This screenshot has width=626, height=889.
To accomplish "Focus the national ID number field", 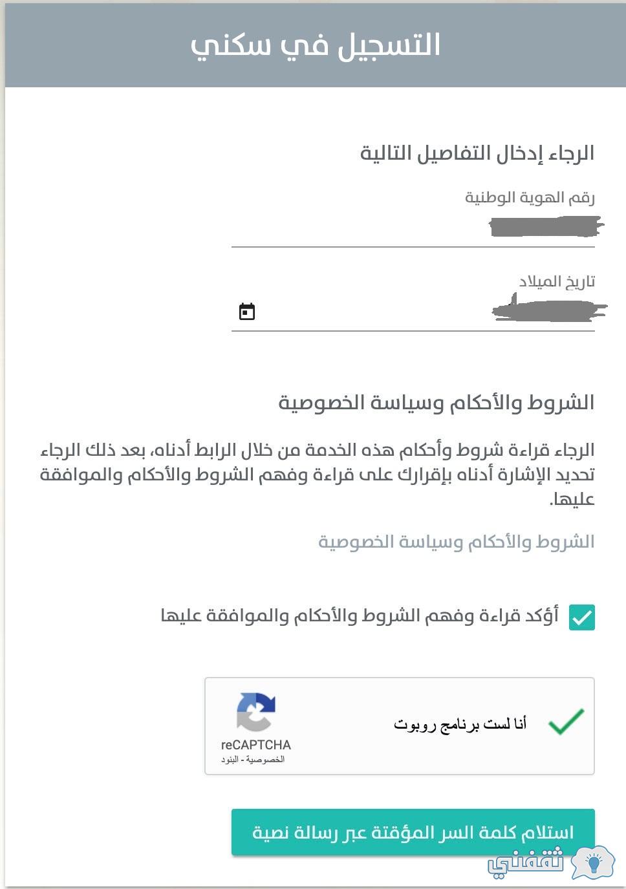I will (x=413, y=228).
